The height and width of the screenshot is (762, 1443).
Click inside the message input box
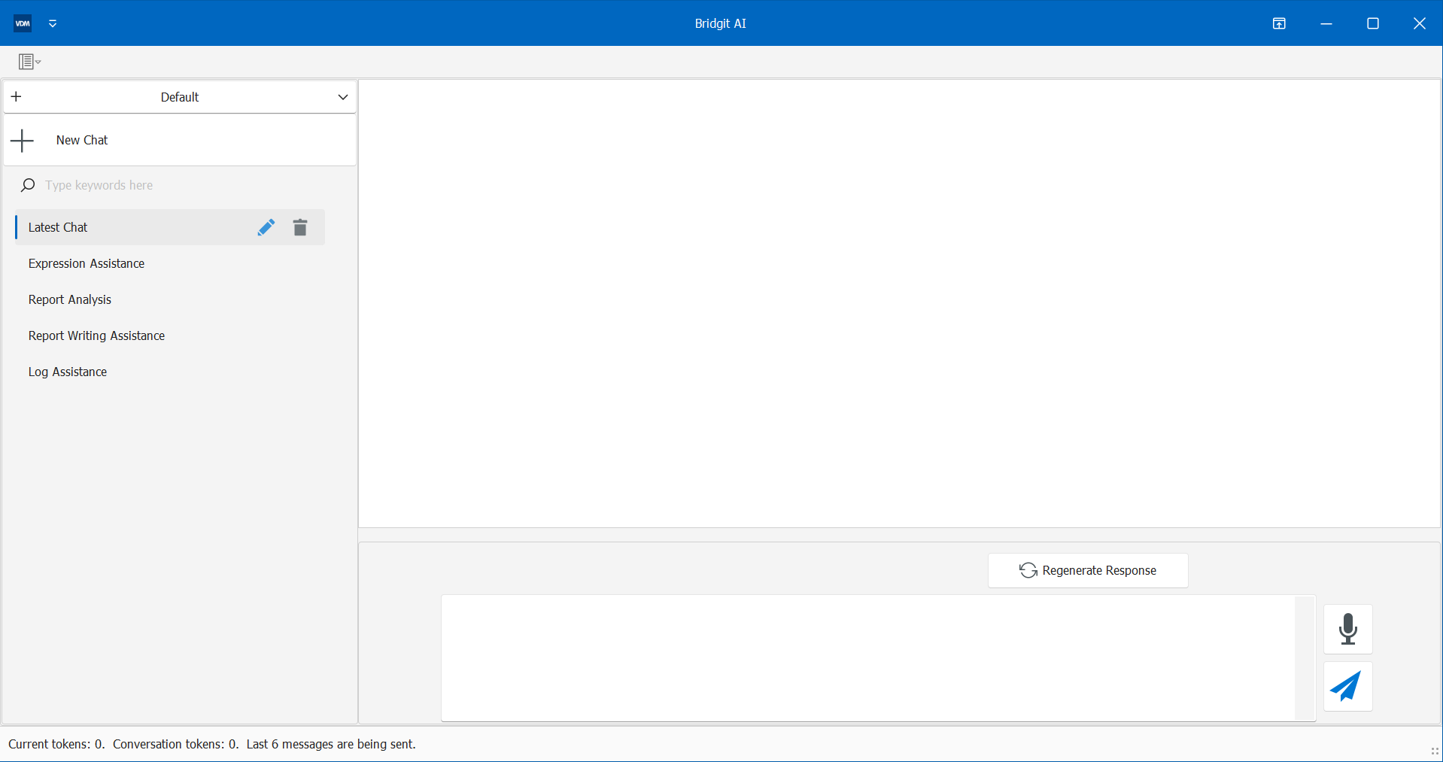[868, 658]
